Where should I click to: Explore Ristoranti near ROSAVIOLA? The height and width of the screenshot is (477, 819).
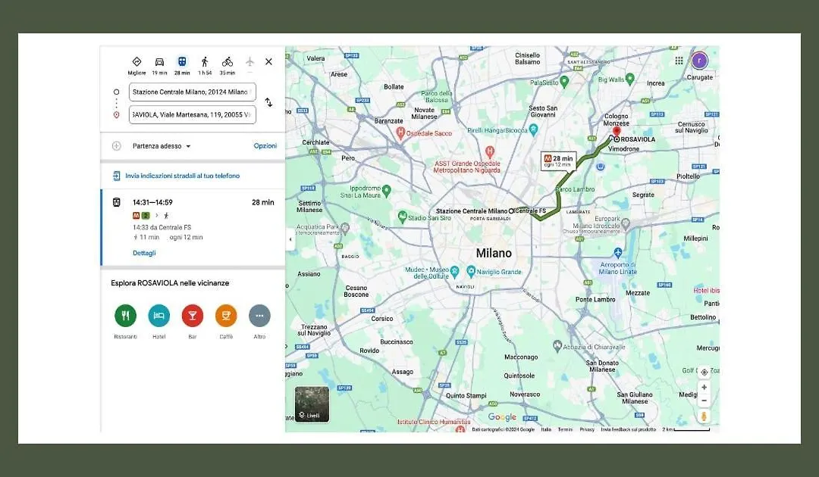coord(125,316)
